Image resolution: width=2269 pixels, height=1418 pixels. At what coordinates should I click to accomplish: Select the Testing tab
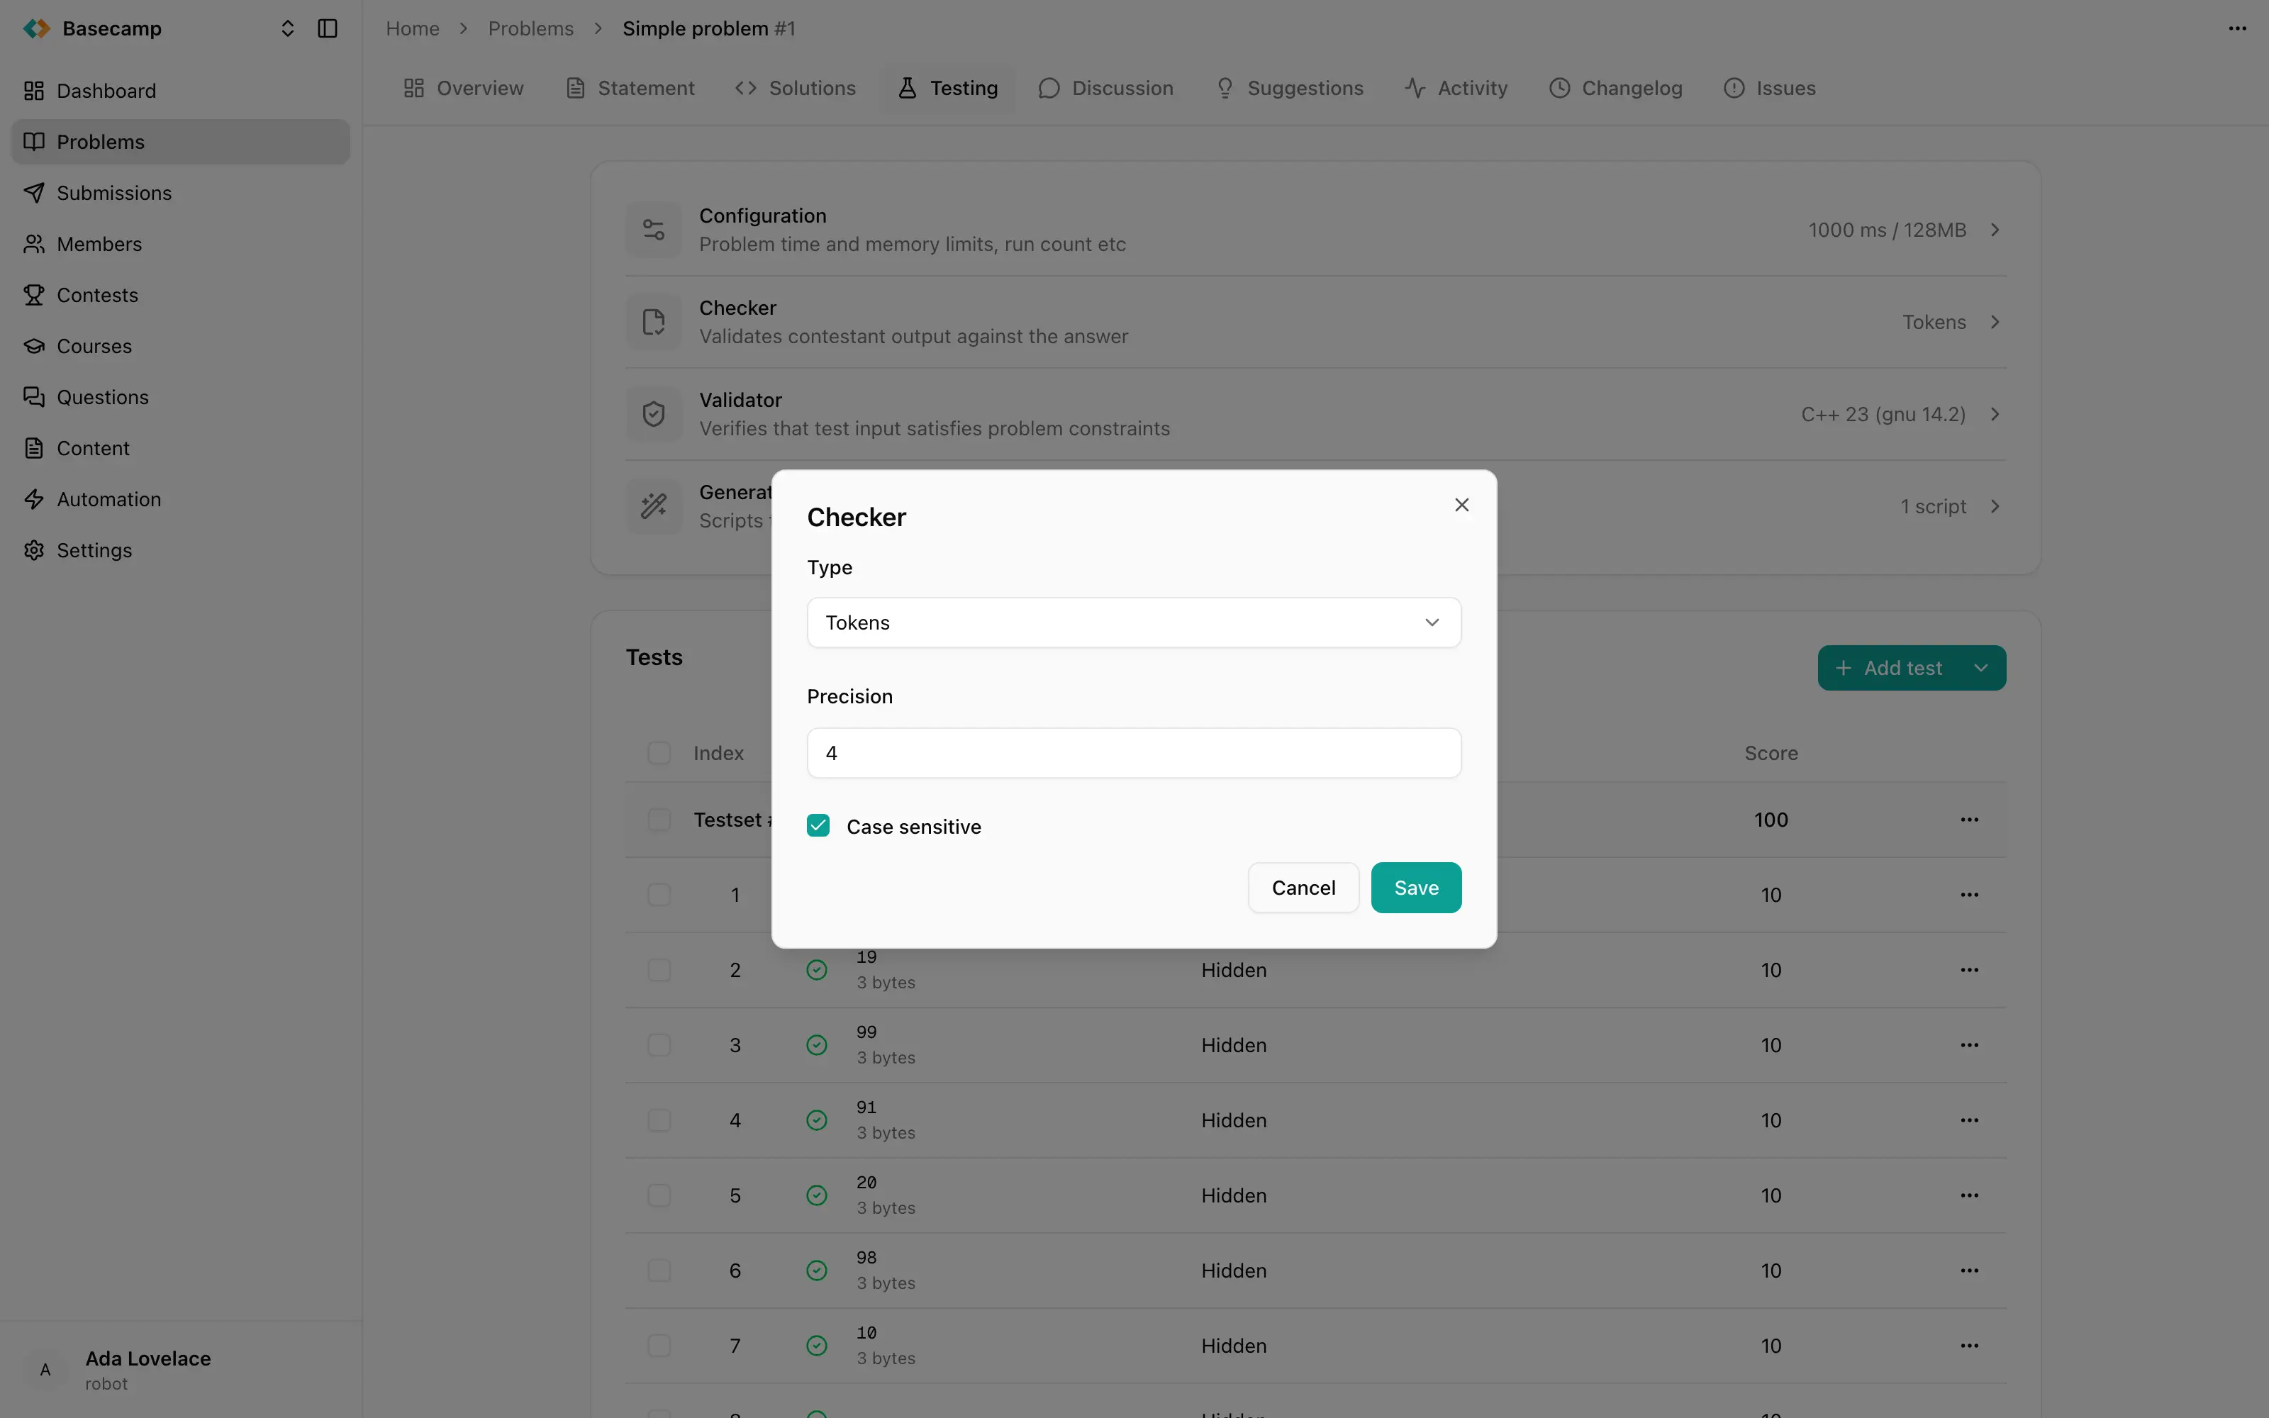(x=947, y=88)
